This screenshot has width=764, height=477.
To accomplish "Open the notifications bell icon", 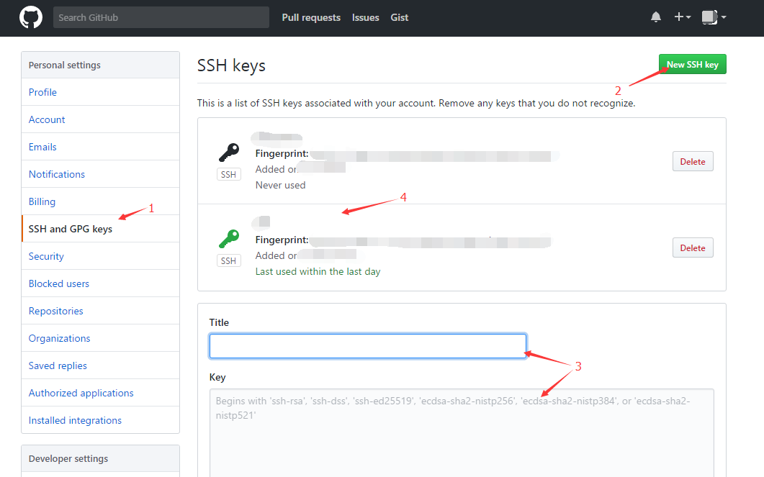I will [x=656, y=17].
